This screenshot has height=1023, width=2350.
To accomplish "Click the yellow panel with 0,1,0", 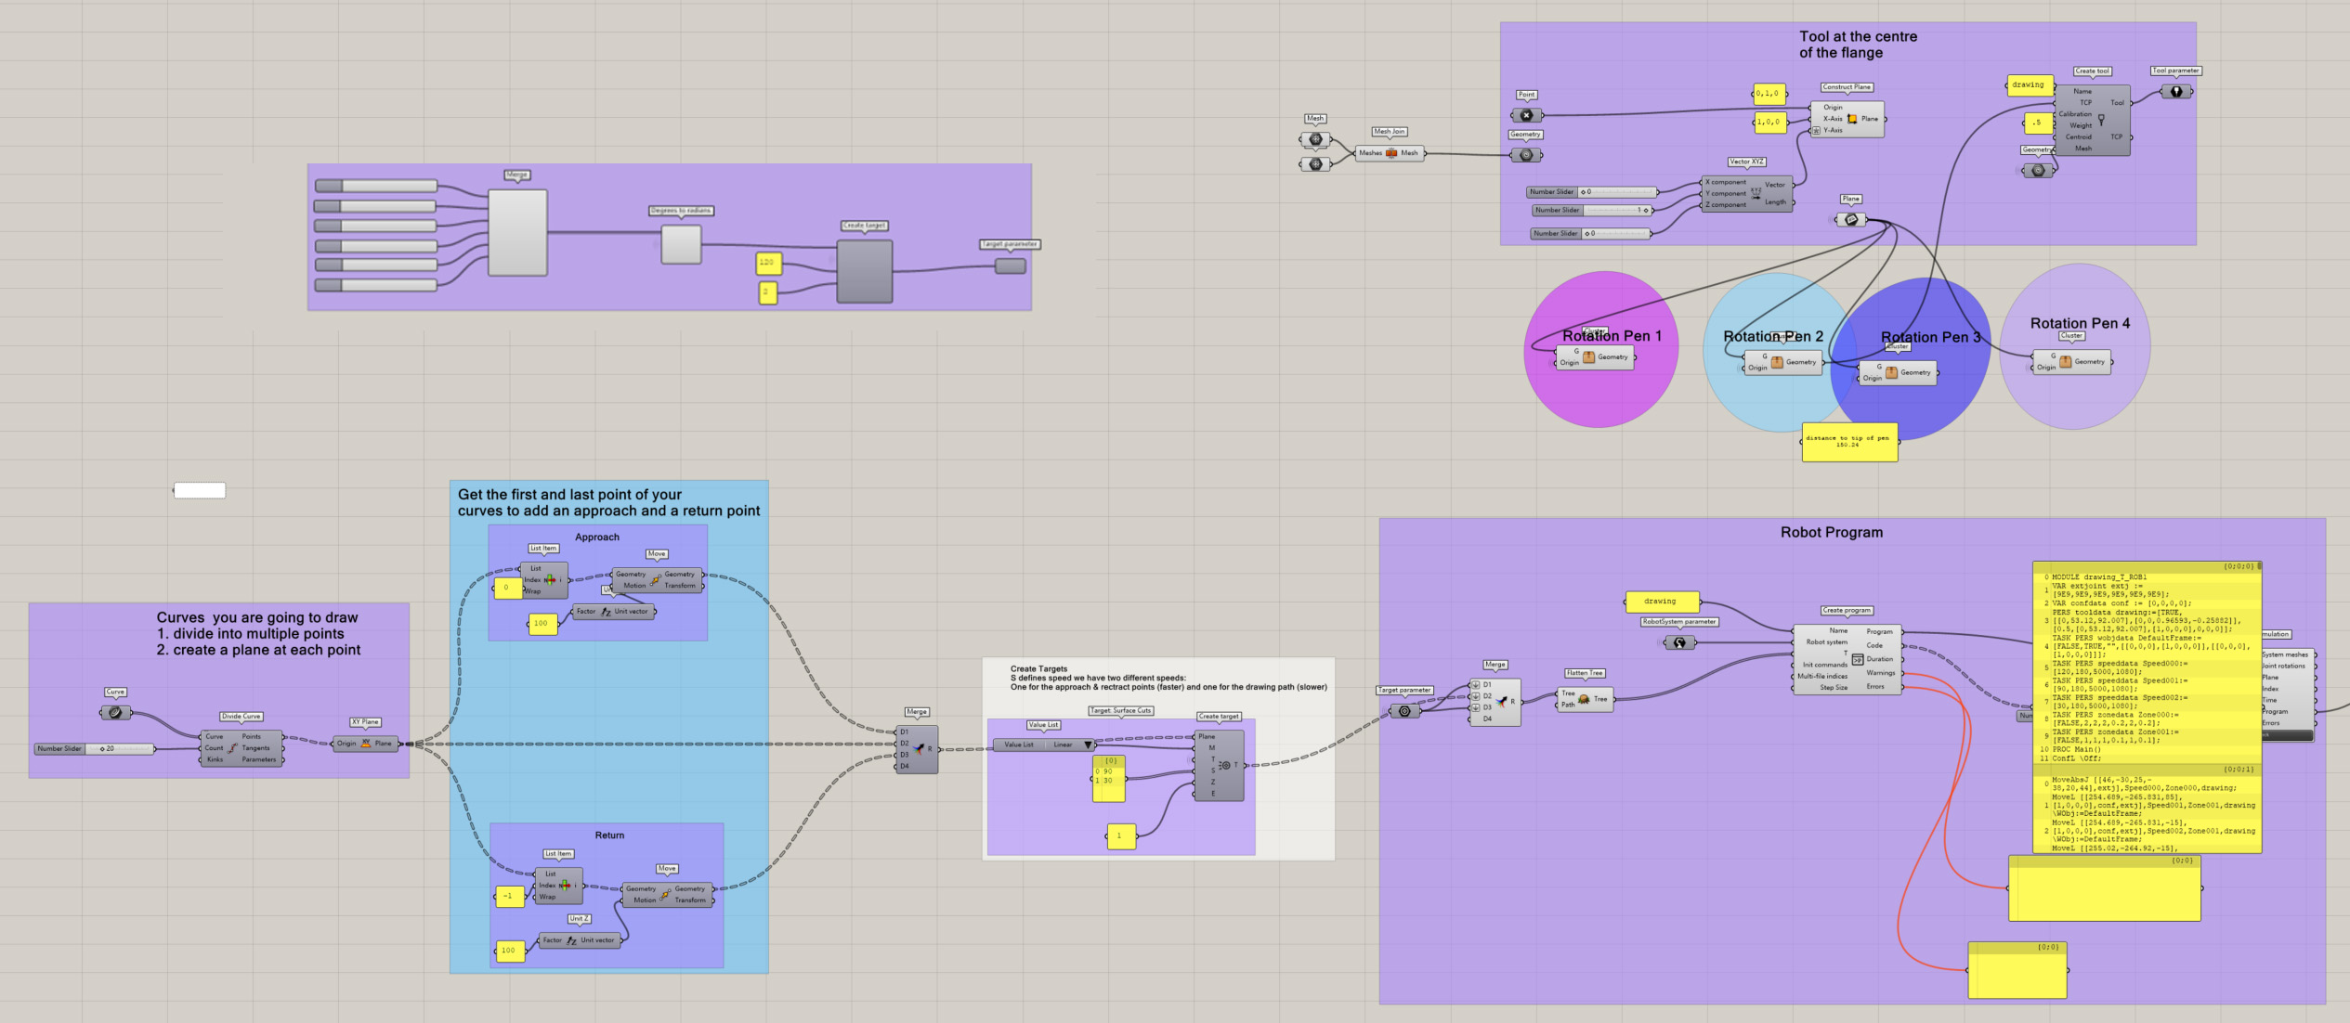I will pyautogui.click(x=1768, y=94).
